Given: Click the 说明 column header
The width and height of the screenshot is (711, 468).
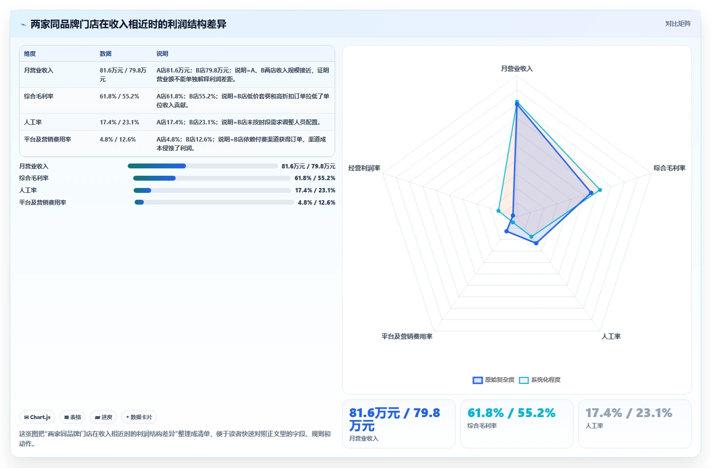Looking at the screenshot, I should coord(162,54).
